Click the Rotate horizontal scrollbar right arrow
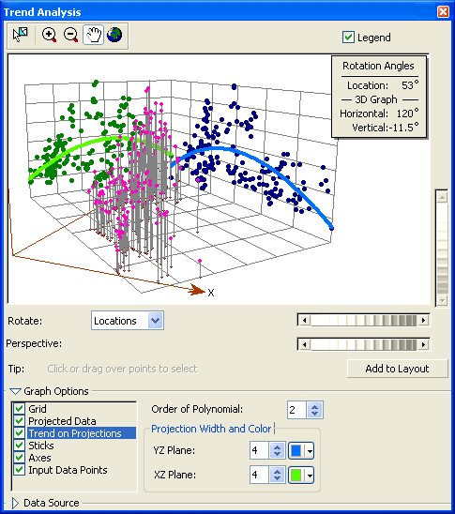The width and height of the screenshot is (455, 514). [424, 320]
